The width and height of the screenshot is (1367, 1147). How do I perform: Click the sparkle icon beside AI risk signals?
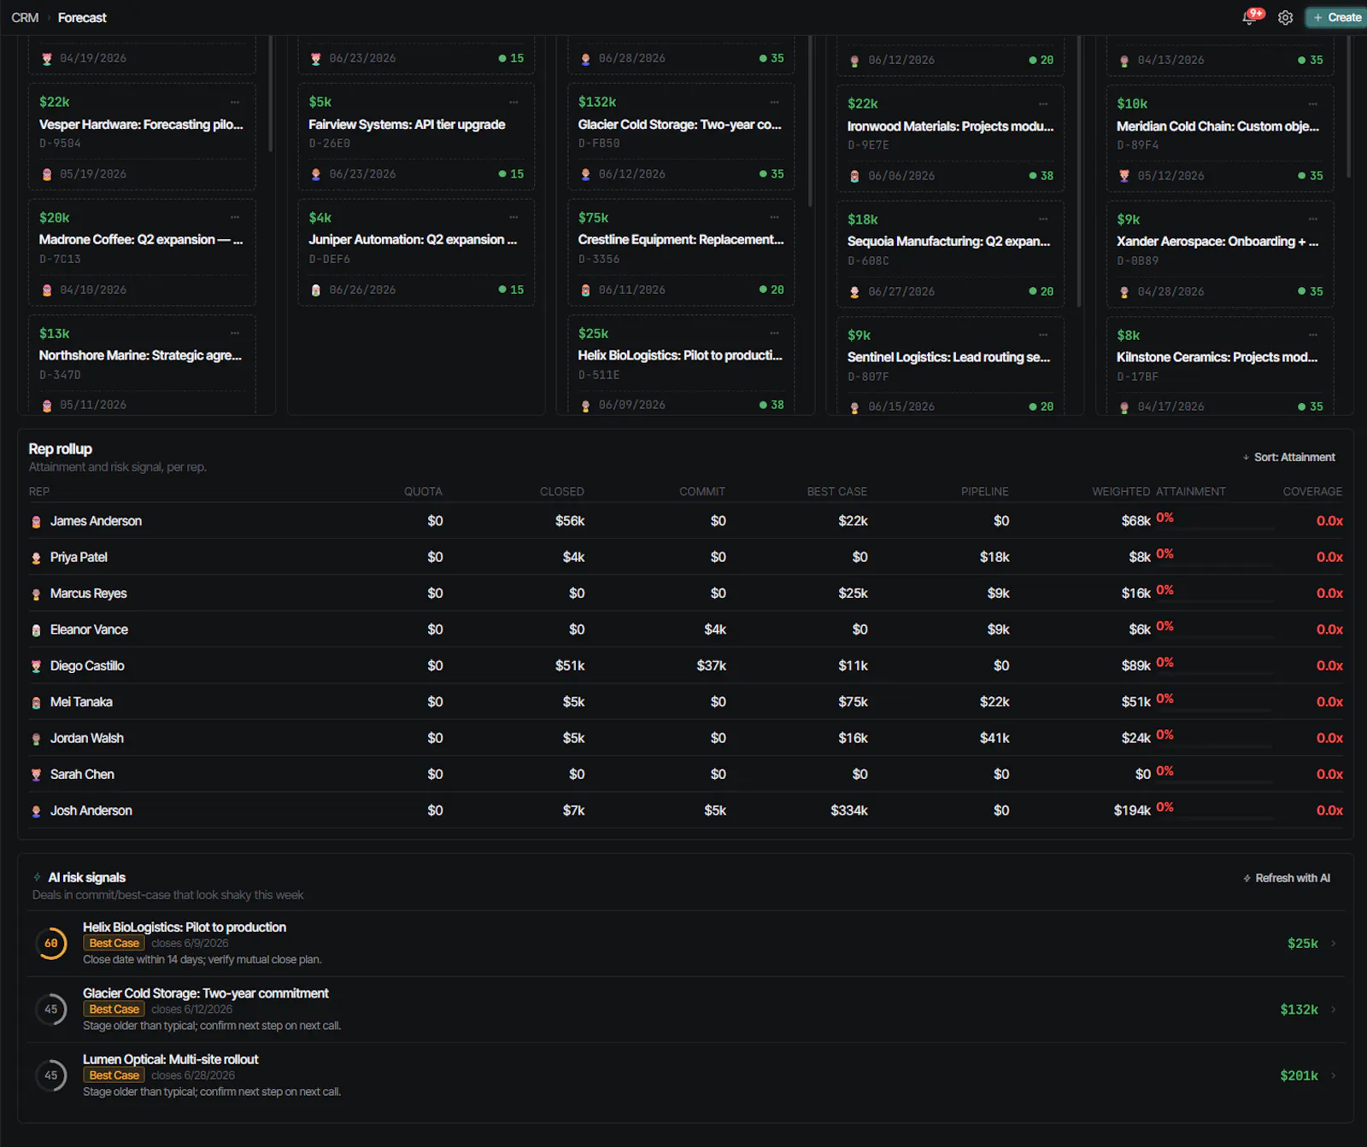pos(37,877)
